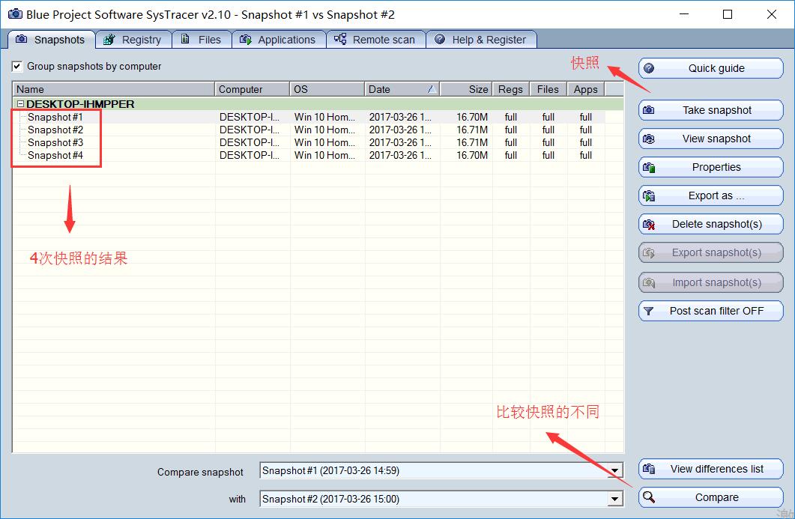
Task: Click the Size column header
Action: coord(466,89)
